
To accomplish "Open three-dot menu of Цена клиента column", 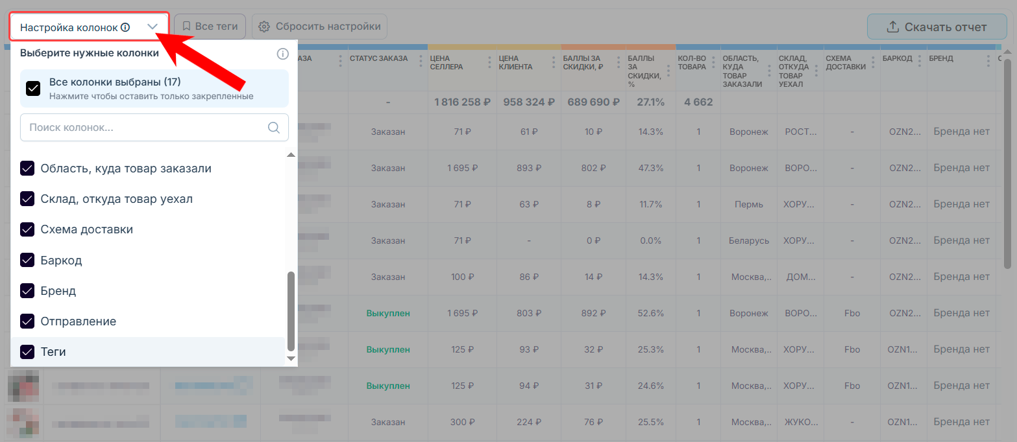I will [x=554, y=62].
